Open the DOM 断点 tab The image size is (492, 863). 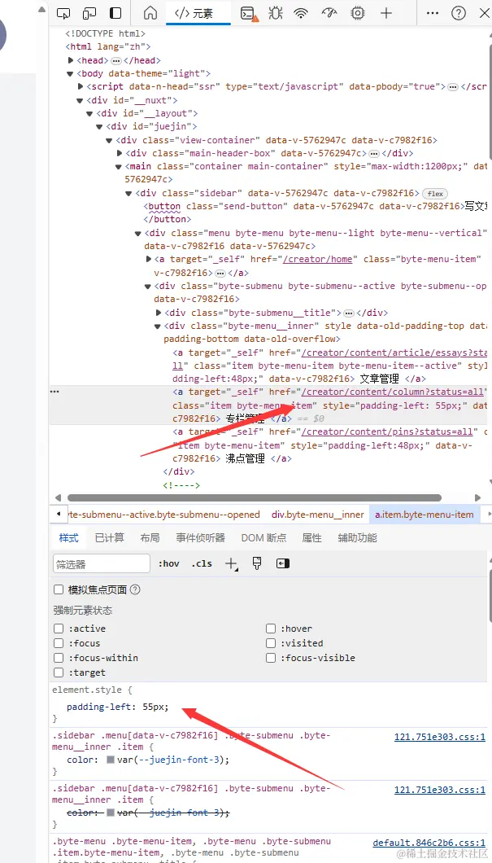point(263,538)
